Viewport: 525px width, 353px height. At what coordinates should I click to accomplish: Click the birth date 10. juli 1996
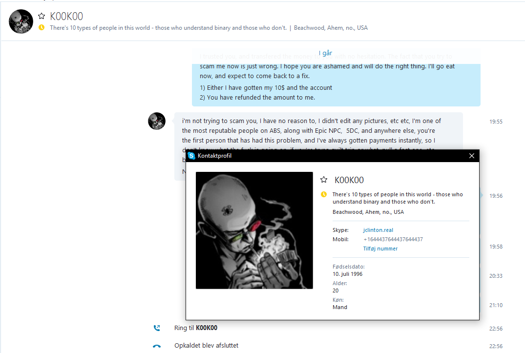[348, 274]
